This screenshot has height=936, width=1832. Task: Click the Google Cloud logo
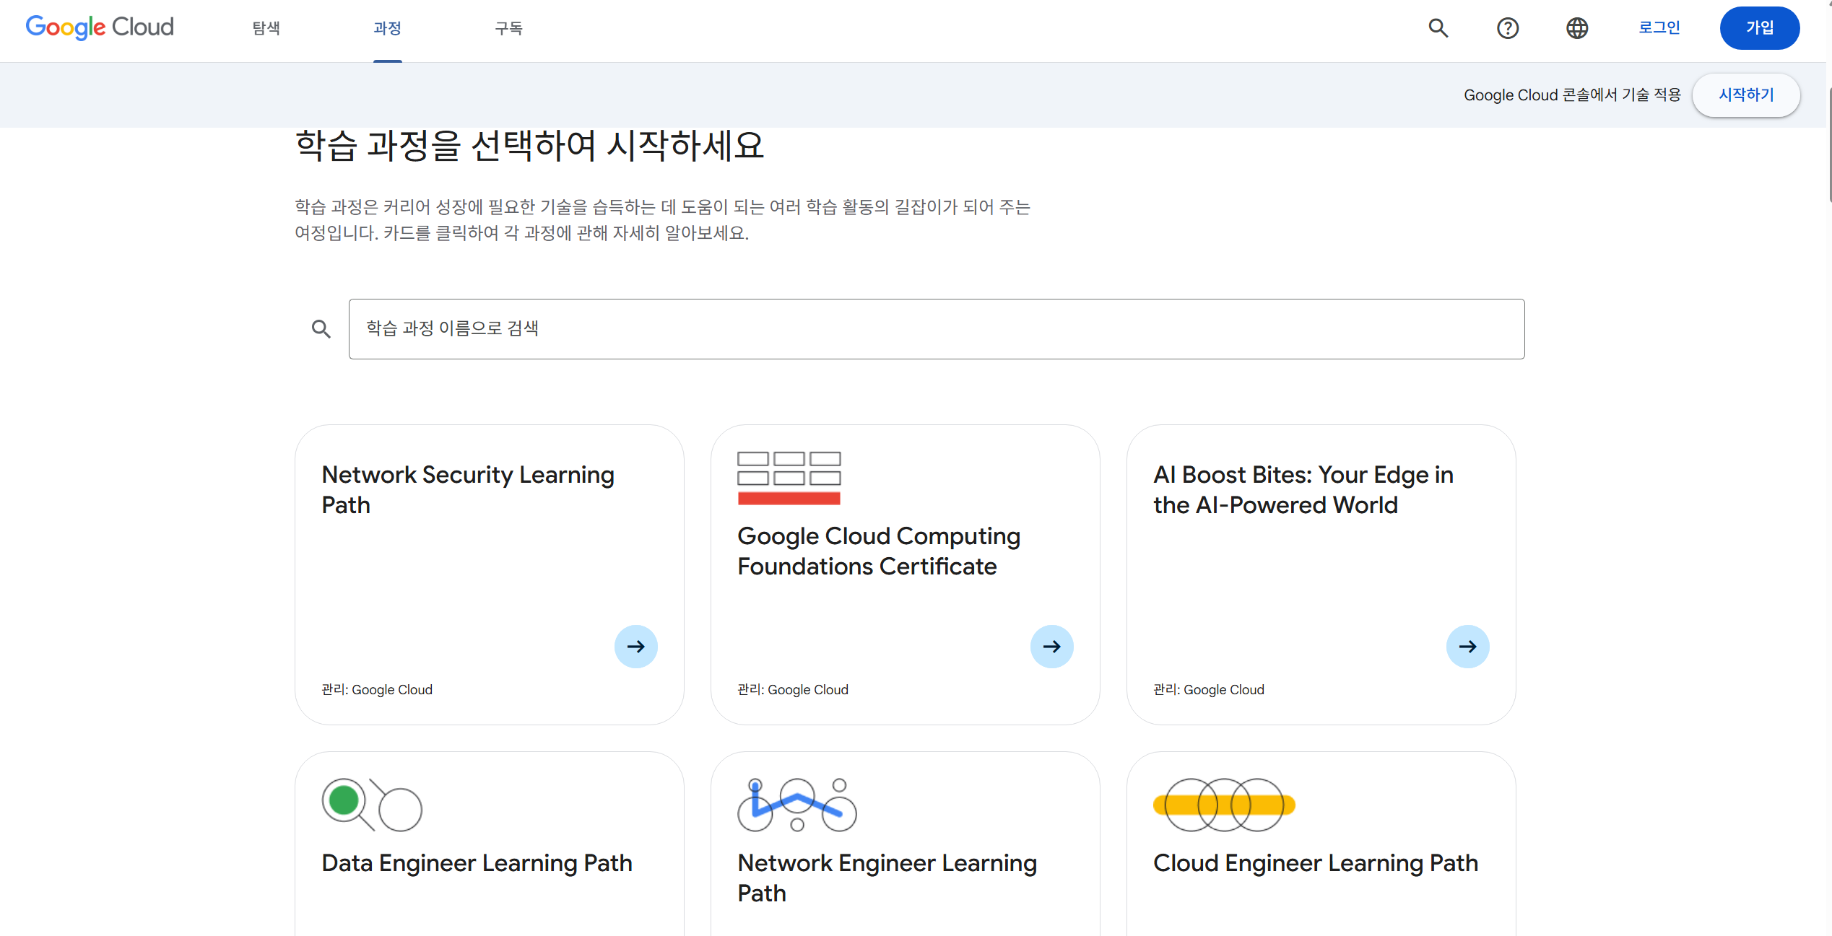click(100, 27)
